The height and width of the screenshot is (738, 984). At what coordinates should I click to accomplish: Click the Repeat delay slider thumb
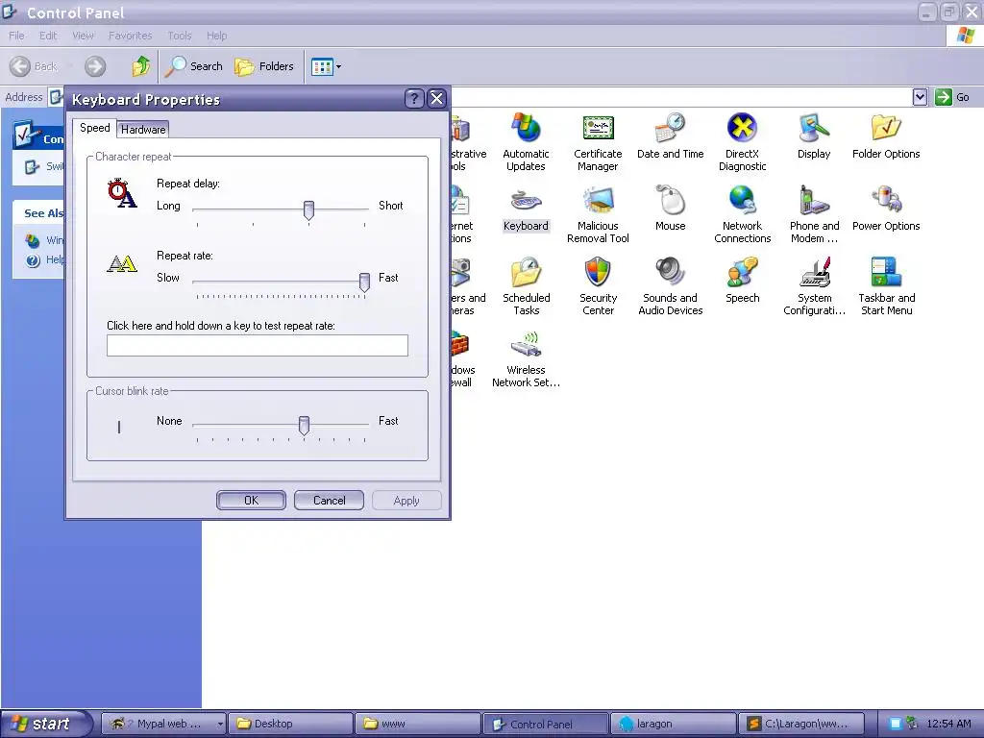(308, 210)
